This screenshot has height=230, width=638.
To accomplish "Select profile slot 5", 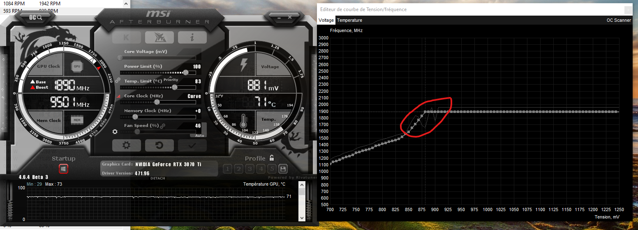I will tap(272, 168).
